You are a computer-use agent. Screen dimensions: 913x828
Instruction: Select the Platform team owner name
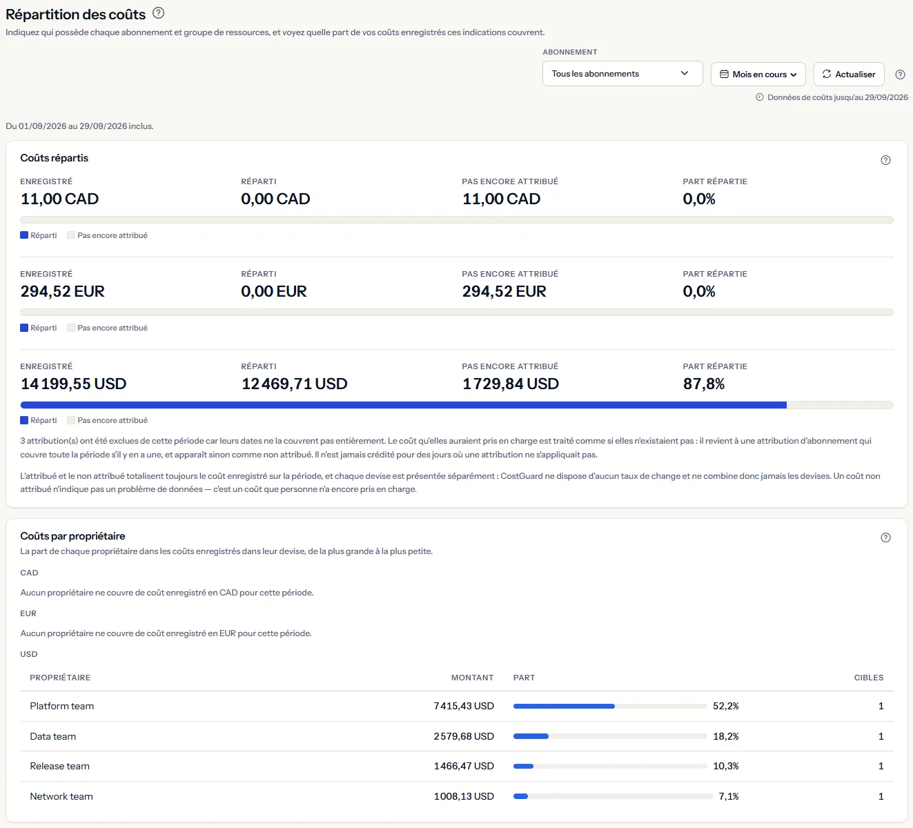click(62, 706)
